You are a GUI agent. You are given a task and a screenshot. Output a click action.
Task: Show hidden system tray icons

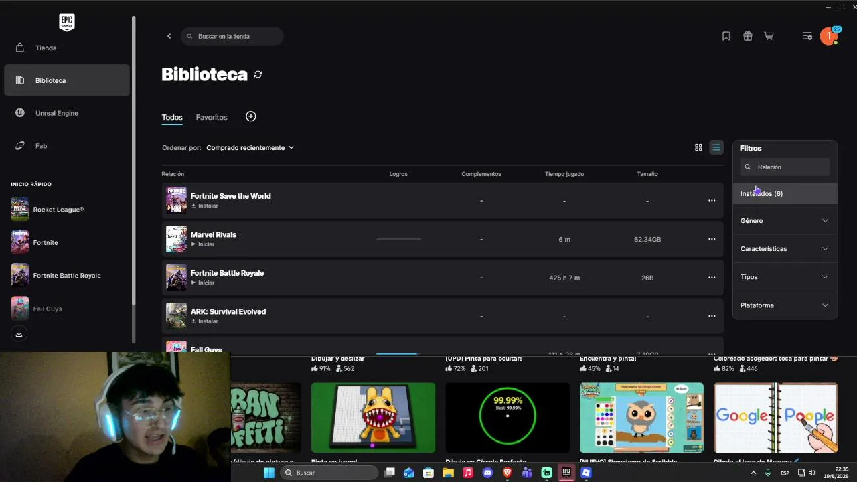pyautogui.click(x=753, y=473)
